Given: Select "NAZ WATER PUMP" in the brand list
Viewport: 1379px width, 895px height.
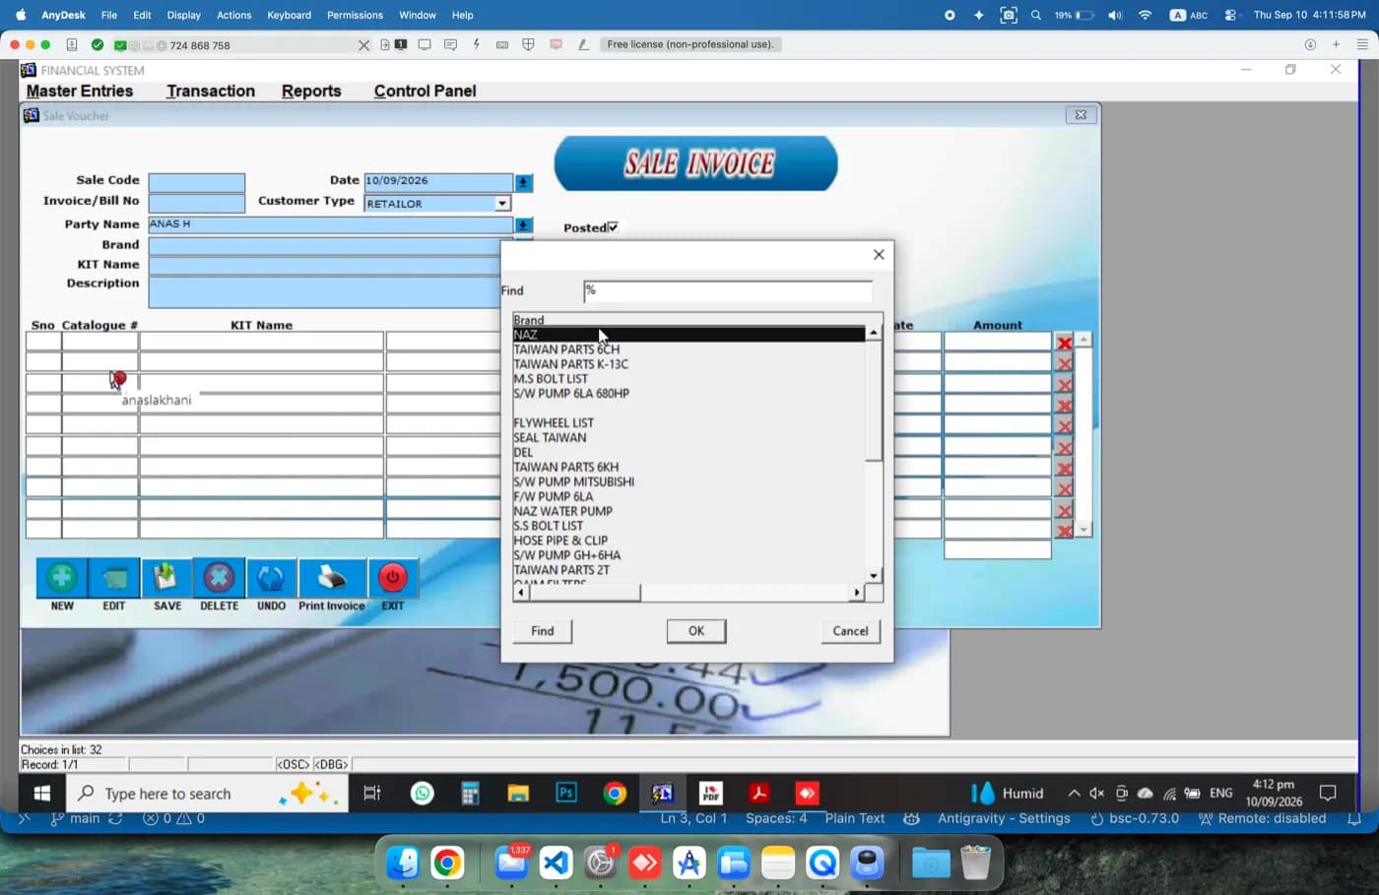Looking at the screenshot, I should pyautogui.click(x=562, y=511).
